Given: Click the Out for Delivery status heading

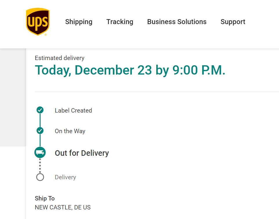Looking at the screenshot, I should [x=82, y=153].
